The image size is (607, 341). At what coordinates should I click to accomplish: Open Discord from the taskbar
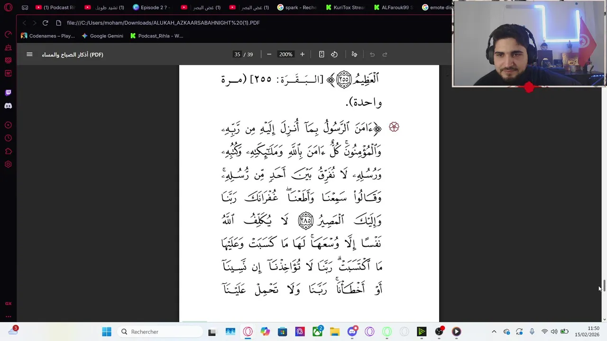click(352, 332)
